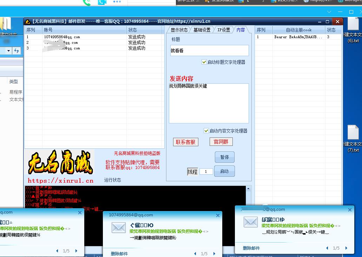Click the 类型 column header in left window
The image size is (362, 257).
tap(14, 81)
